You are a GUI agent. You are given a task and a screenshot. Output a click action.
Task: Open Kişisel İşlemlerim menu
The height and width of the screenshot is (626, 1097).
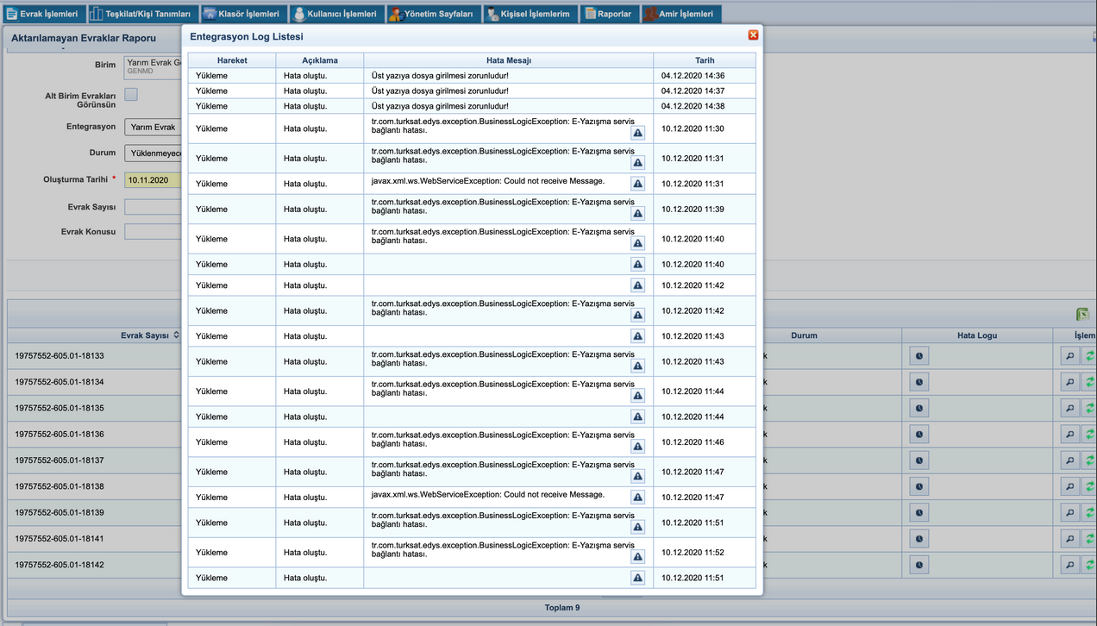(x=530, y=14)
